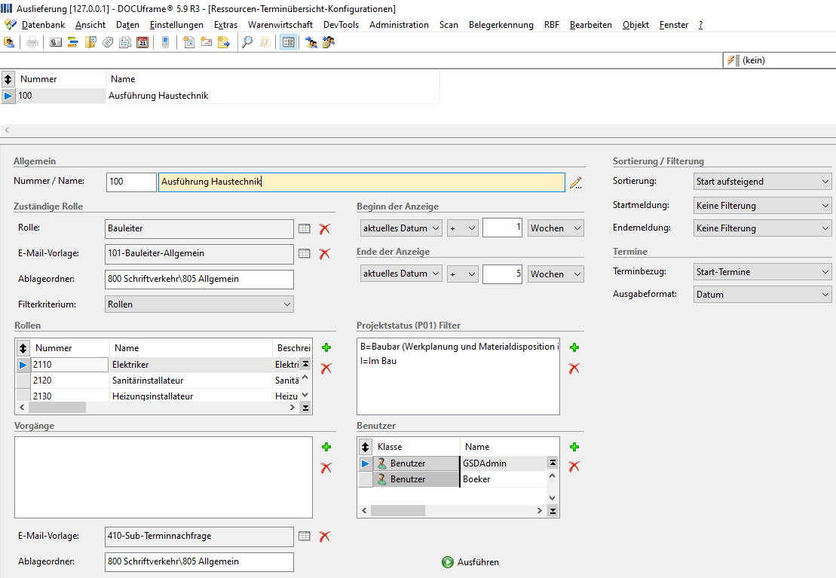This screenshot has height=578, width=836.
Task: Open the Belegerkennung menu
Action: (x=501, y=25)
